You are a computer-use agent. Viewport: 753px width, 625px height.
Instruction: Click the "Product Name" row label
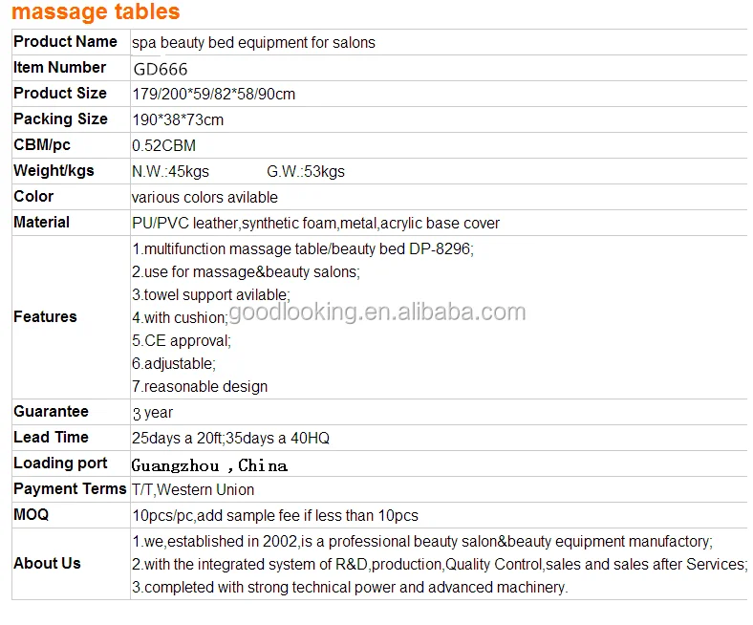[65, 42]
